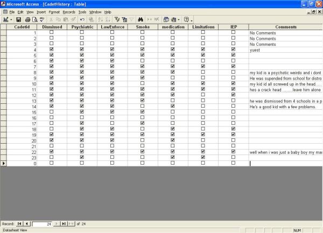Screen dimensions: 323x233
Task: Select the Cadetid column header
Action: click(x=22, y=27)
